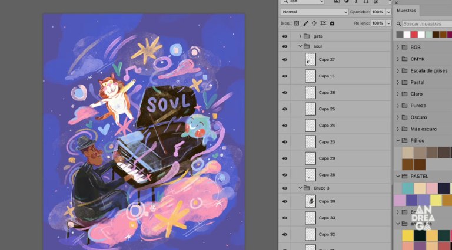The width and height of the screenshot is (452, 250).
Task: Click the Relleno 100% value field
Action: pos(378,23)
